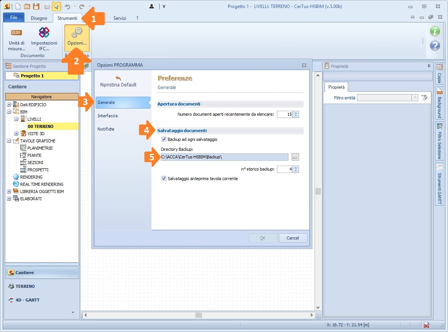Toggle Backup ad ogni salvataggio checkbox
448x332 pixels.
[x=164, y=139]
